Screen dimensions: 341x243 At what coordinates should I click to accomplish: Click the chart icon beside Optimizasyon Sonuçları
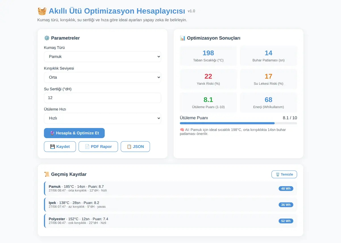click(183, 38)
